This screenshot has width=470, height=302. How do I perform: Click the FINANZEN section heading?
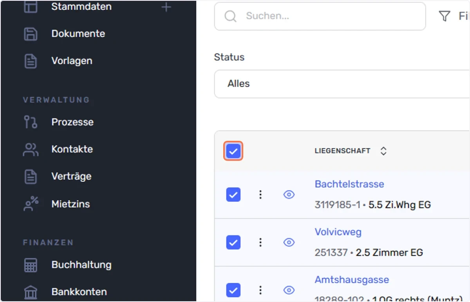point(48,243)
